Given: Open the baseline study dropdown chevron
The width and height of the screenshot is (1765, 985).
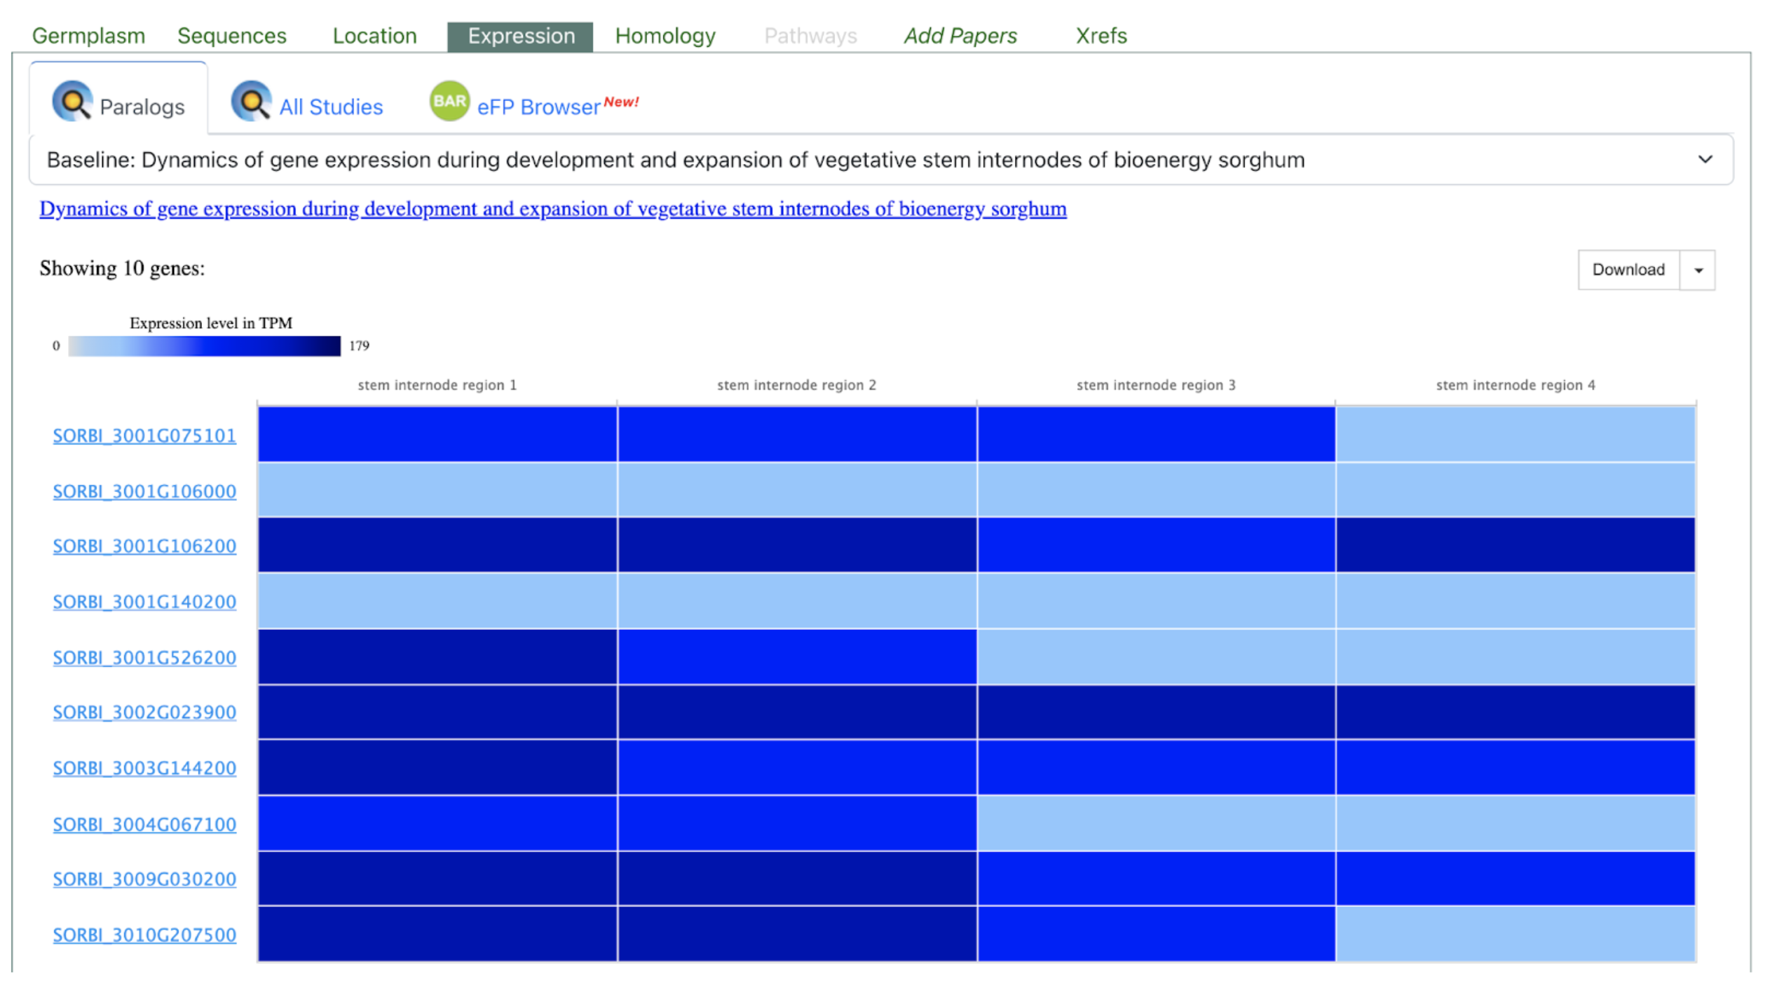Looking at the screenshot, I should (x=1705, y=160).
